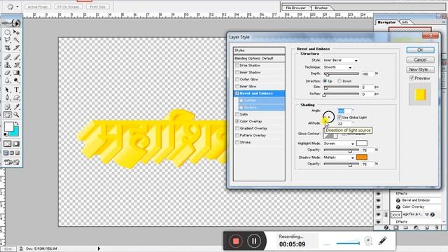Switch to Quick Mask mode
The image size is (448, 252).
pos(16,143)
